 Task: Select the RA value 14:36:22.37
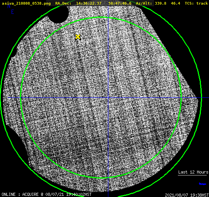click(89, 3)
